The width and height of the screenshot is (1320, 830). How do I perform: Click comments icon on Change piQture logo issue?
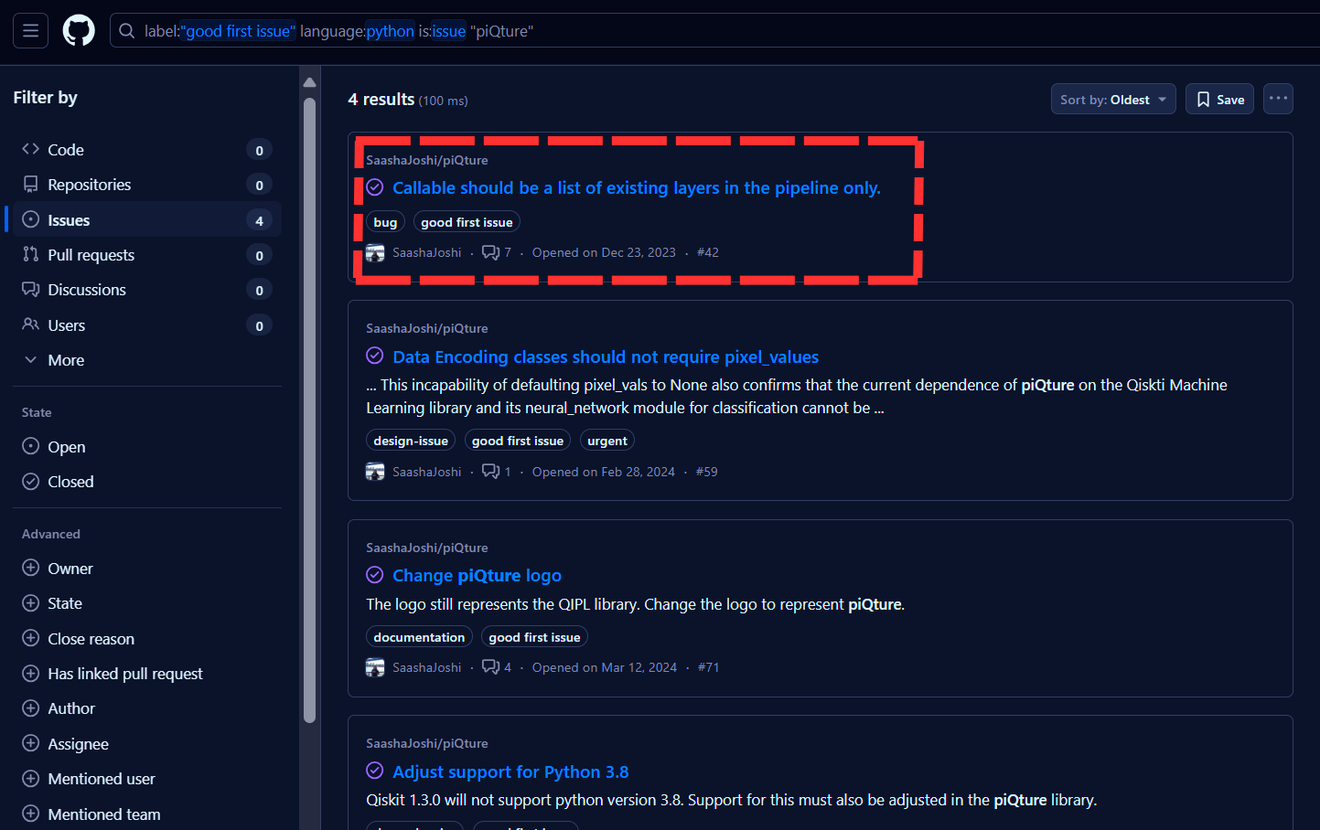pos(491,667)
